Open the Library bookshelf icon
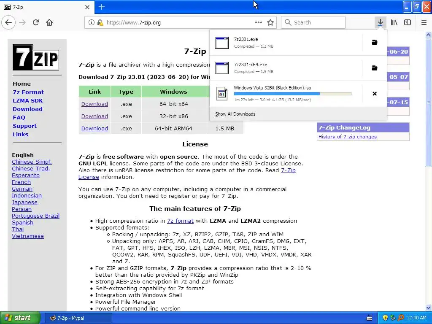This screenshot has width=432, height=324. [x=394, y=22]
